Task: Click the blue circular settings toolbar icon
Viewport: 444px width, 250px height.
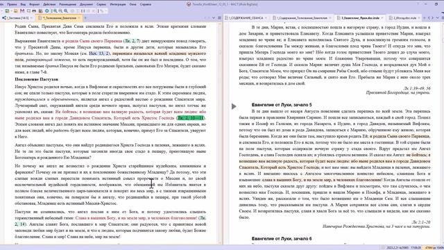Action: (x=47, y=11)
